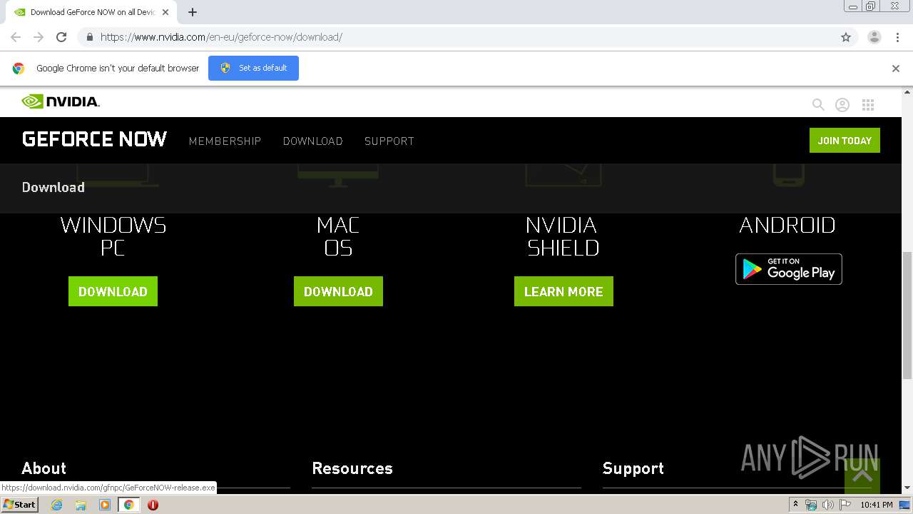Click the address bar URL
913x514 pixels.
(x=221, y=37)
